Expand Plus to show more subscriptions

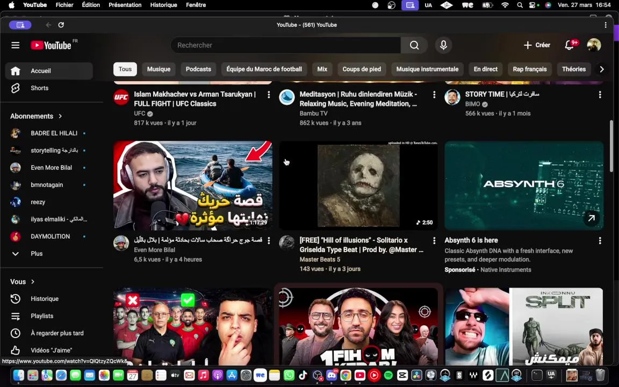49,254
